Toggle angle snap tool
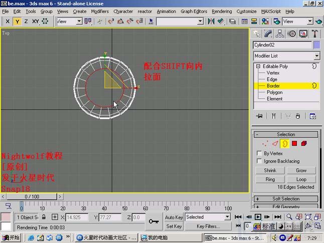The width and height of the screenshot is (324, 243). [x=120, y=21]
